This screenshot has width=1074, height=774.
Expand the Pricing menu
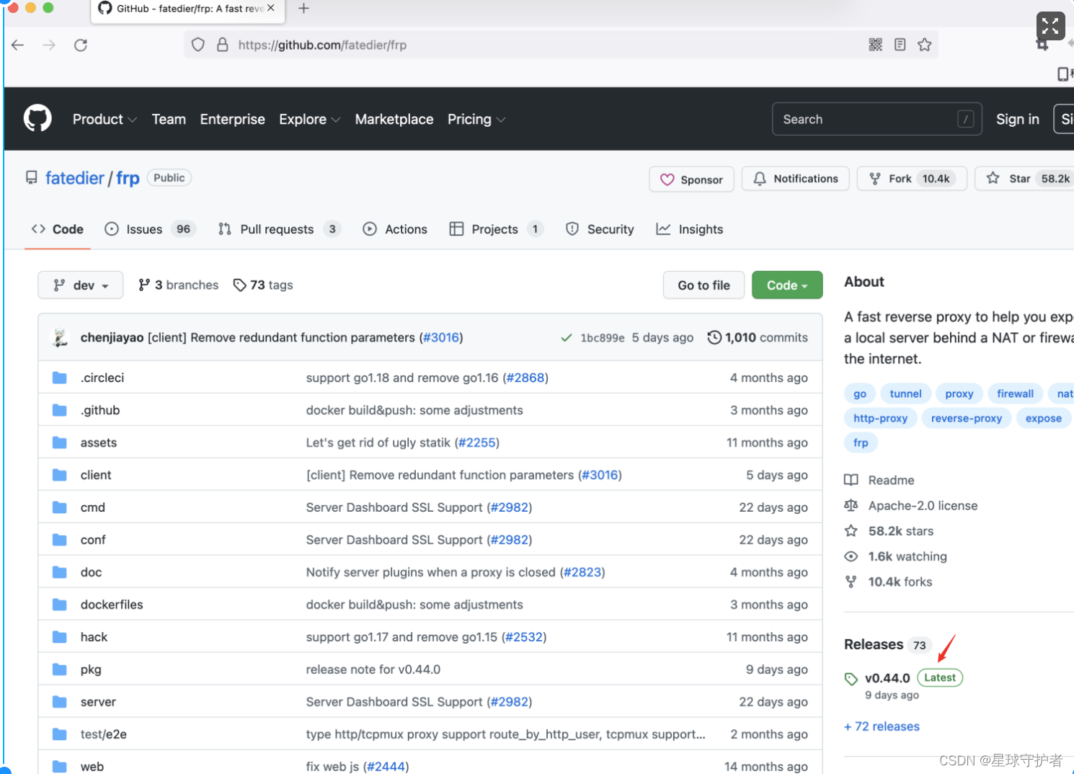pyautogui.click(x=476, y=119)
